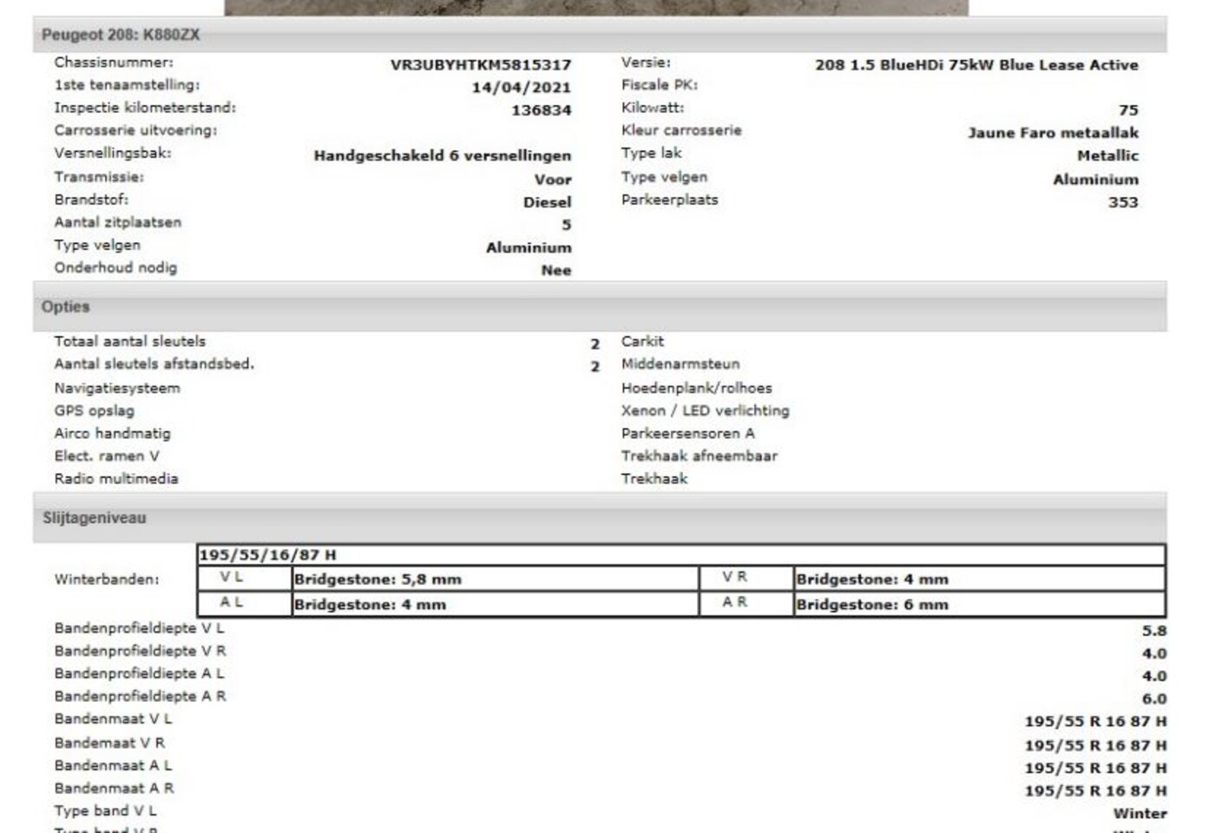Click the Diesel fuel value
This screenshot has width=1209, height=833.
pos(547,202)
